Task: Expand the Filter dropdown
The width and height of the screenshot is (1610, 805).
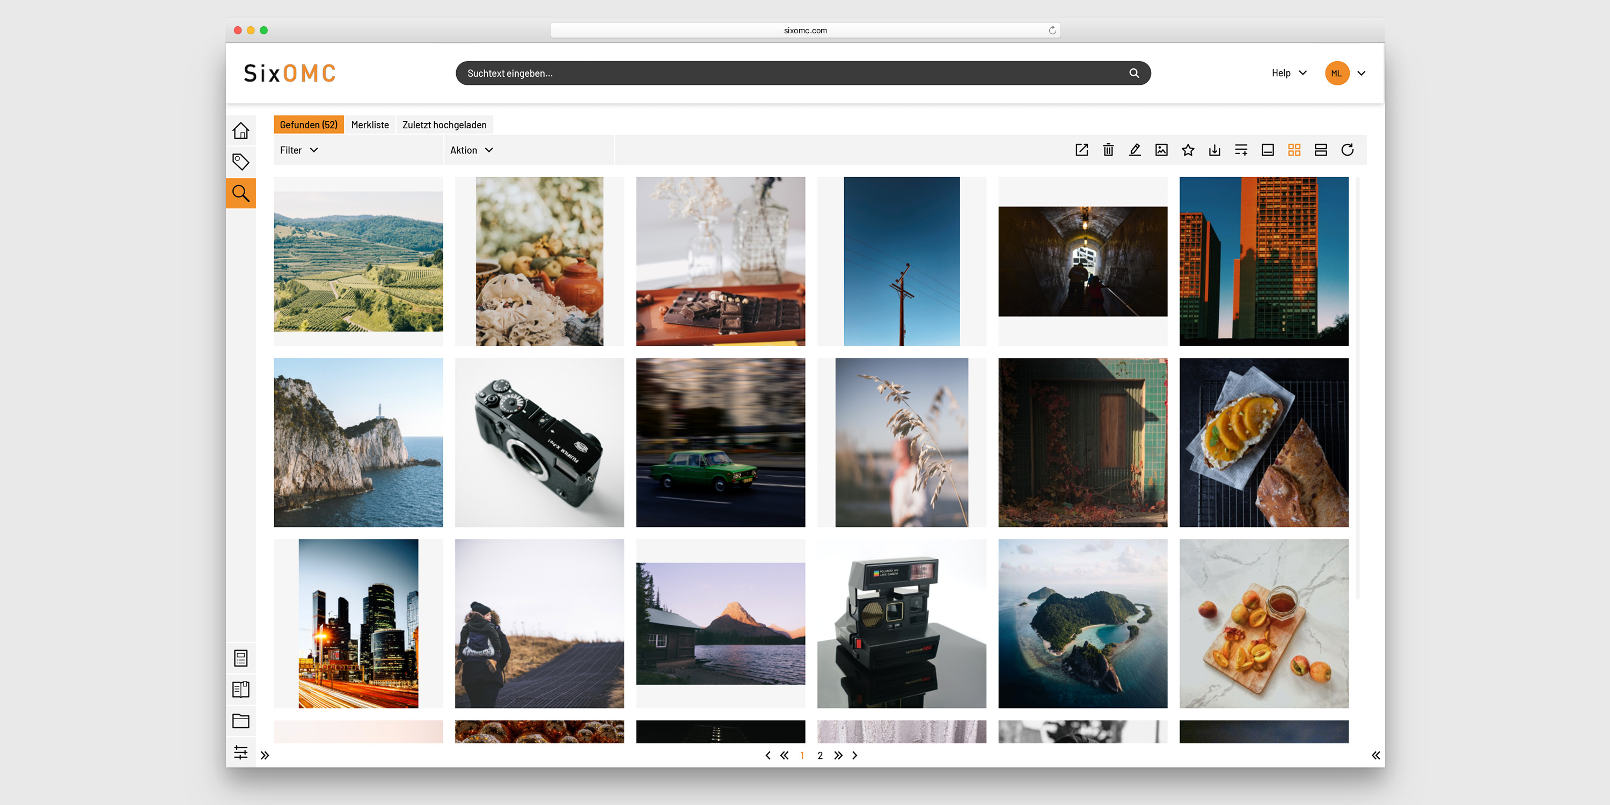Action: point(299,150)
